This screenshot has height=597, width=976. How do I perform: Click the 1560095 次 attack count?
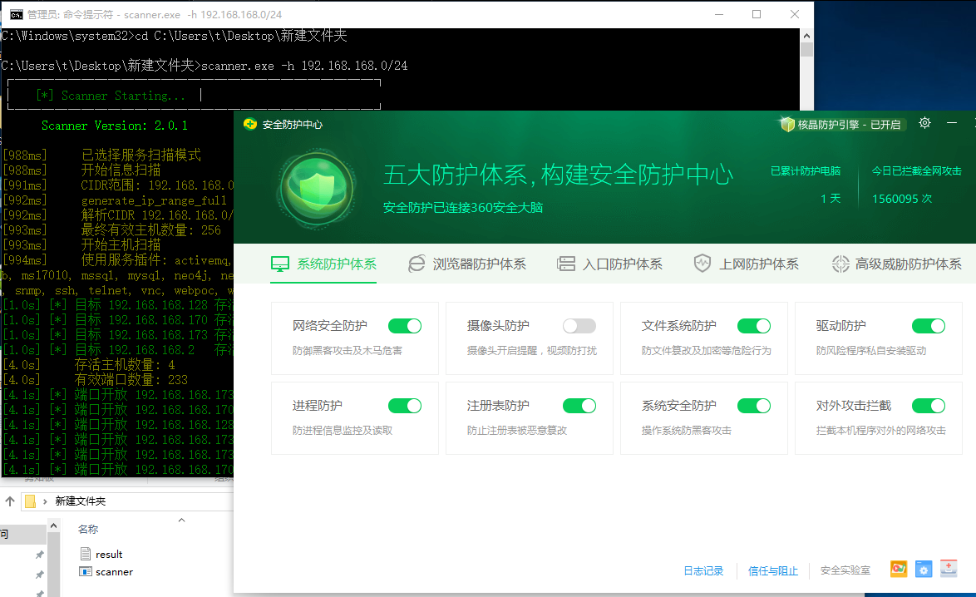[902, 199]
